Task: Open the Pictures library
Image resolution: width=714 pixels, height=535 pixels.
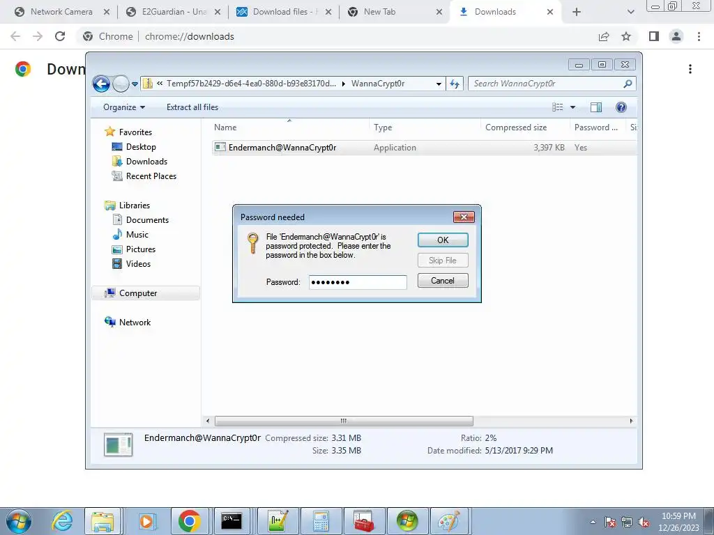Action: point(141,249)
